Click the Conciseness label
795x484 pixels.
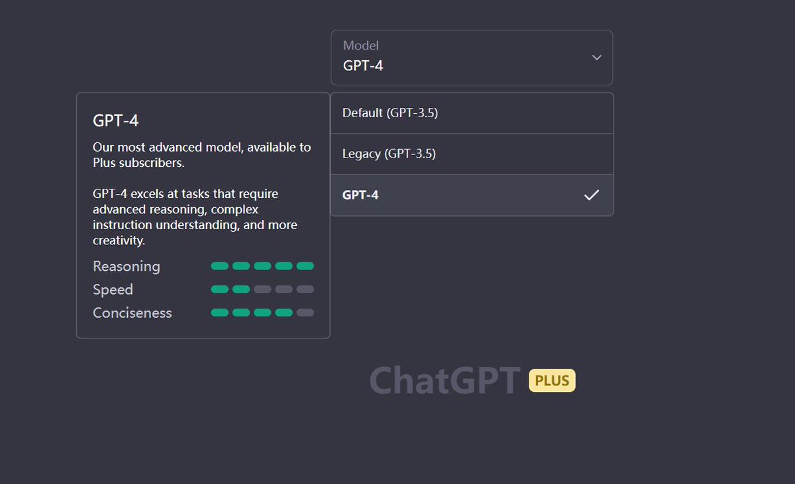point(132,313)
